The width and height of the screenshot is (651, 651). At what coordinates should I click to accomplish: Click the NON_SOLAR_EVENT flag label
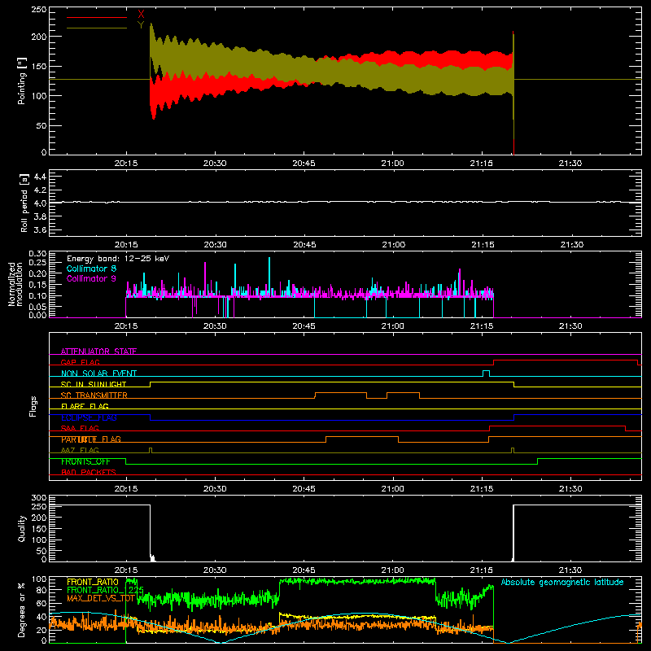point(98,374)
